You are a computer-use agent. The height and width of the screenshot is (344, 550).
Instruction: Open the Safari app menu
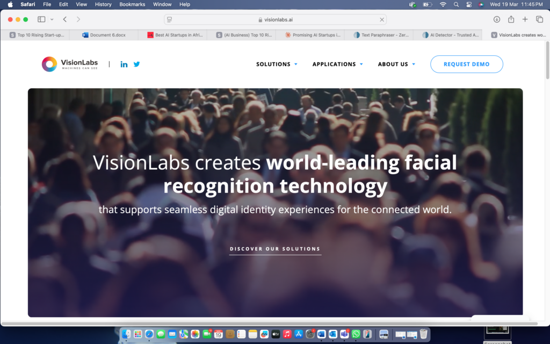click(28, 4)
